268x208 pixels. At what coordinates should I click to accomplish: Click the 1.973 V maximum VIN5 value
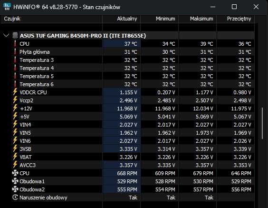click(204, 133)
